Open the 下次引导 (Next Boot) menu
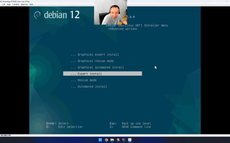This screenshot has width=230, height=143. tap(16, 4)
